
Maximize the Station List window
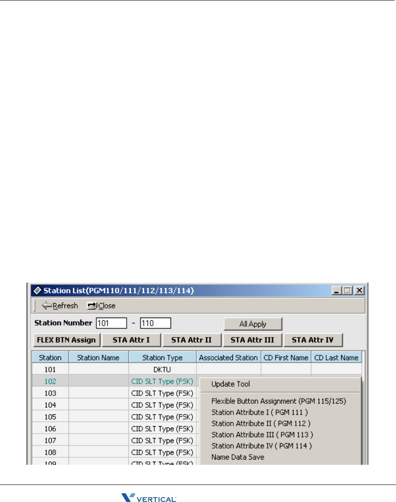pos(347,290)
